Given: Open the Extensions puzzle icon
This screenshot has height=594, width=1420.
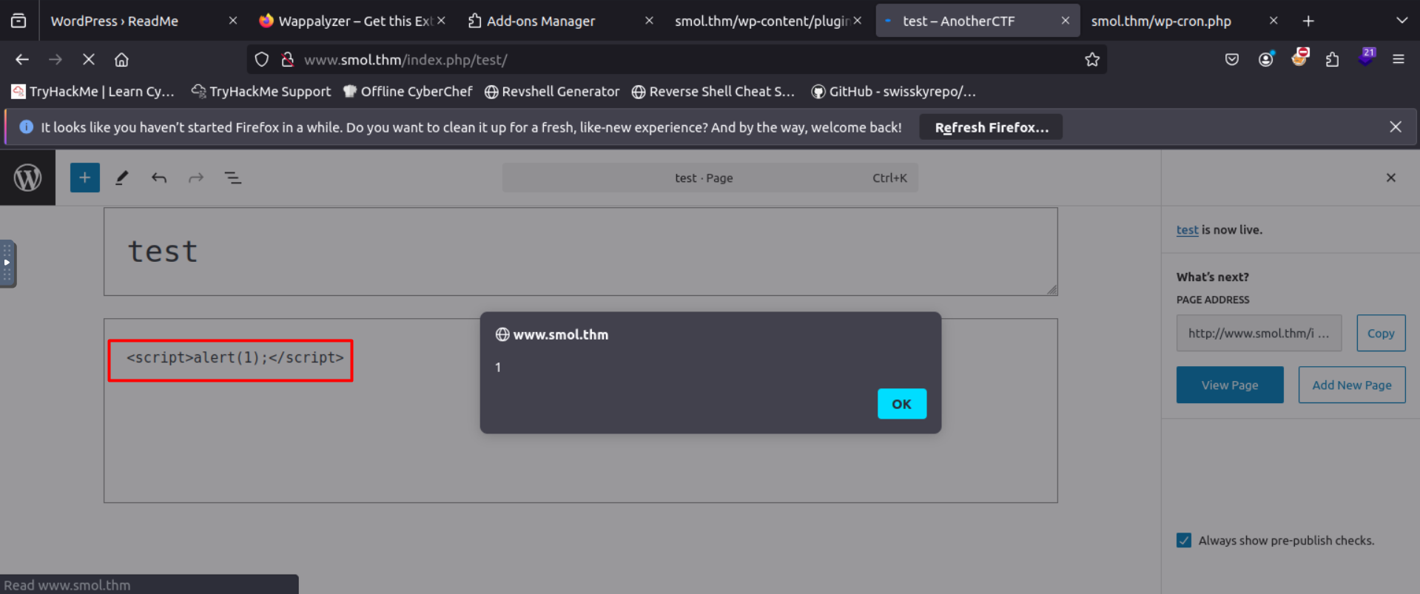Looking at the screenshot, I should point(1332,60).
